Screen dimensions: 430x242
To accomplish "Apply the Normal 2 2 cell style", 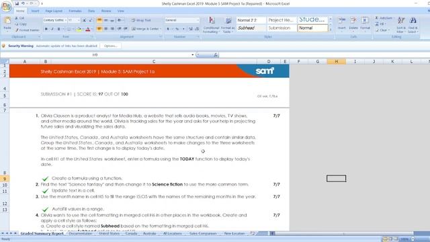I will [x=251, y=20].
